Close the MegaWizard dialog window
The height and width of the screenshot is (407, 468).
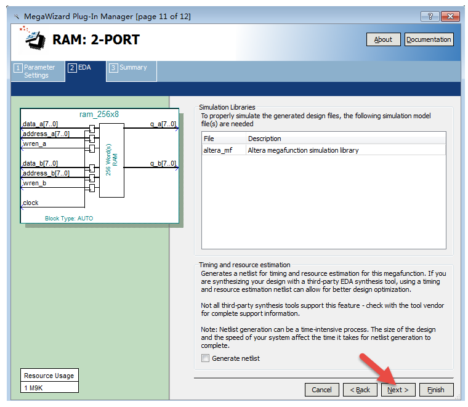coord(450,16)
